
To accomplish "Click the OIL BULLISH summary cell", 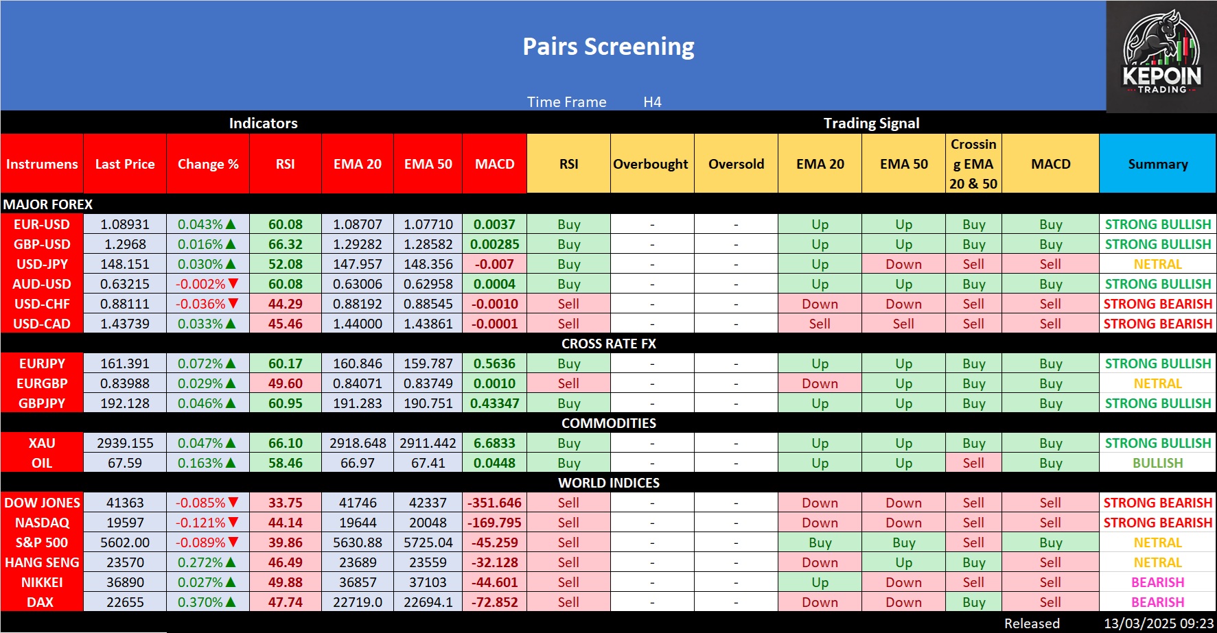I will tap(1157, 463).
